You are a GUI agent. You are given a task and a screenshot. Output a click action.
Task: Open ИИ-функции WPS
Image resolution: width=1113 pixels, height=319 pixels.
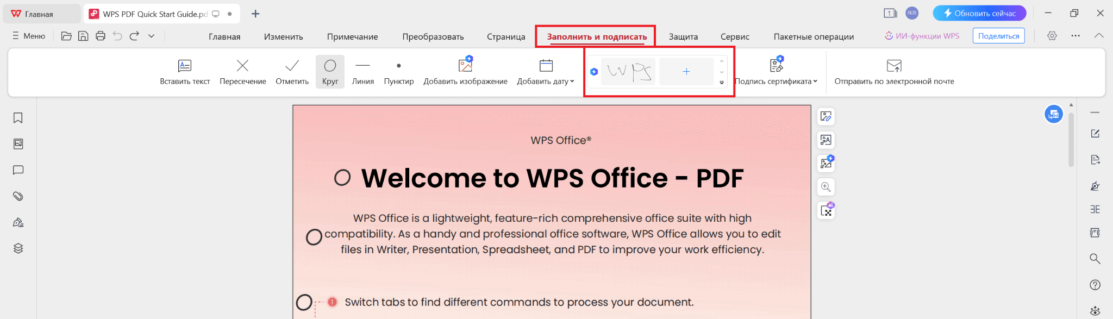coord(922,36)
